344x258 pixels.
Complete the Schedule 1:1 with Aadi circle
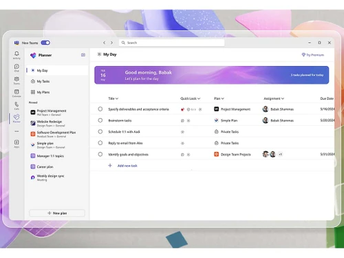tap(100, 131)
